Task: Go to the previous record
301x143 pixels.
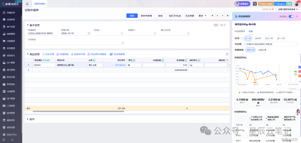Action: [217, 16]
